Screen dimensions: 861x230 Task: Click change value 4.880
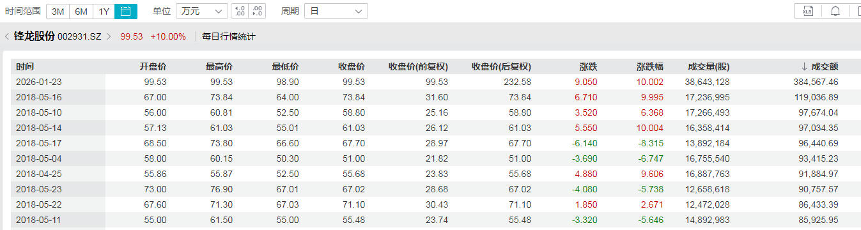click(587, 174)
